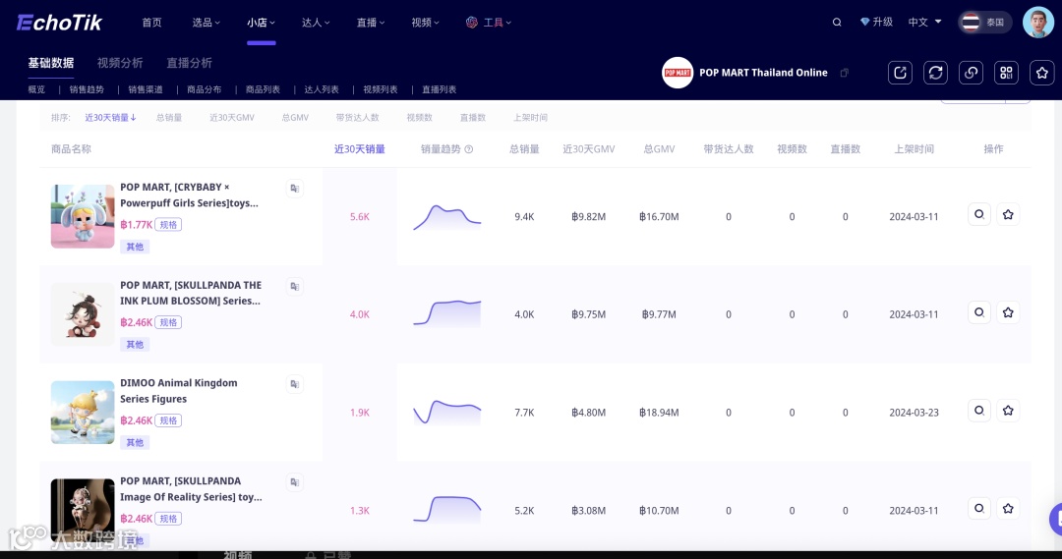Jump to the 概览 section

coord(36,89)
